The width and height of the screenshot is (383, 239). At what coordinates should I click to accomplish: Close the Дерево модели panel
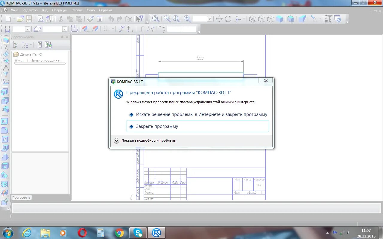coord(67,37)
